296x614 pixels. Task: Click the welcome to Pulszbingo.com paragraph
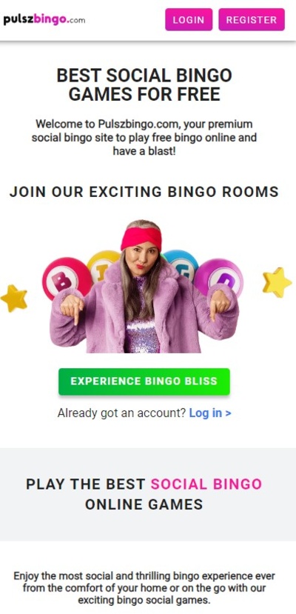click(x=144, y=137)
